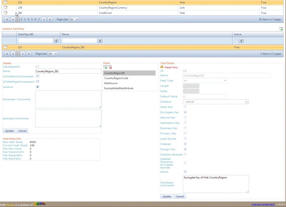Go to previous page in top grid pager
Image resolution: width=286 pixels, height=207 pixels.
click(x=13, y=19)
